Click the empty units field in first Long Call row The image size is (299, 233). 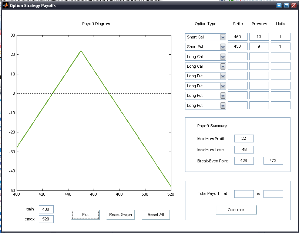(x=280, y=56)
